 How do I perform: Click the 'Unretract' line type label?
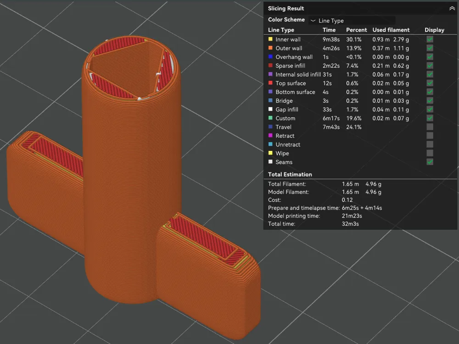(x=288, y=145)
